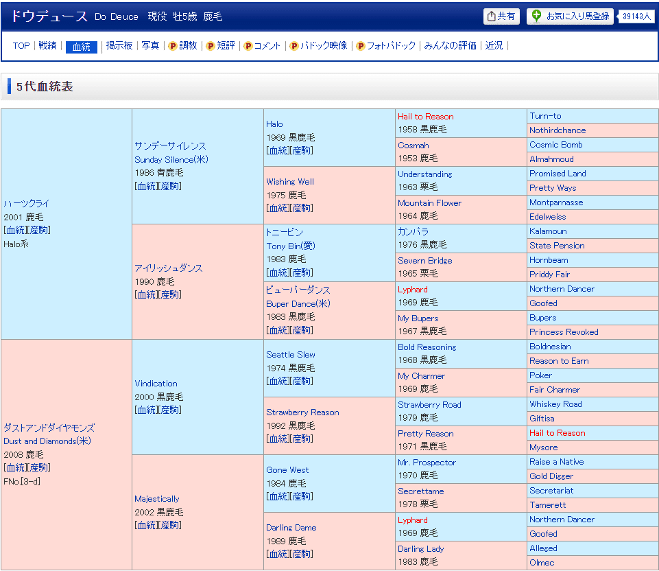Open Mr. Prospector horse link
The image size is (659, 571).
pyautogui.click(x=427, y=462)
